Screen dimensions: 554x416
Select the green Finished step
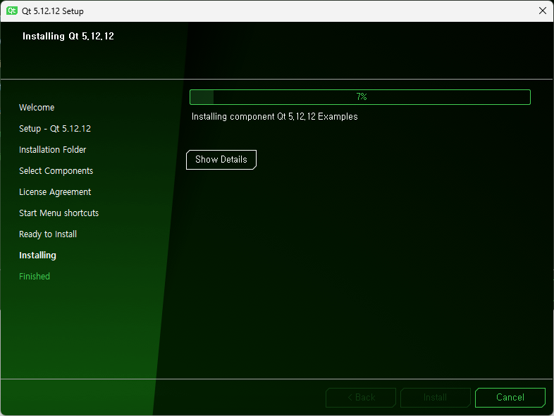[x=35, y=276]
